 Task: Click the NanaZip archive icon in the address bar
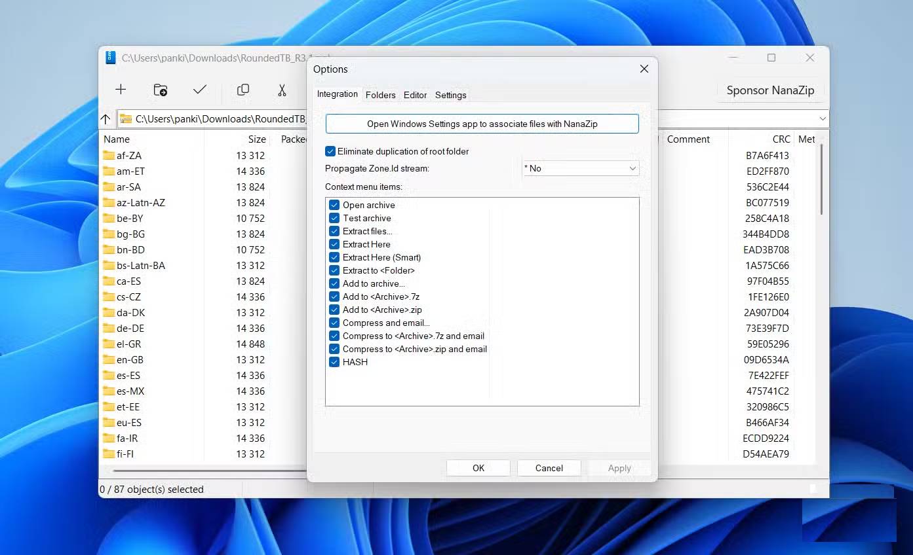(126, 119)
